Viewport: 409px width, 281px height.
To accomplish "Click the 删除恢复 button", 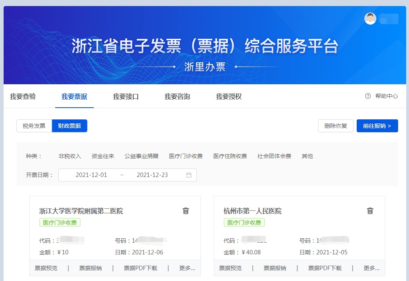I will (x=335, y=126).
